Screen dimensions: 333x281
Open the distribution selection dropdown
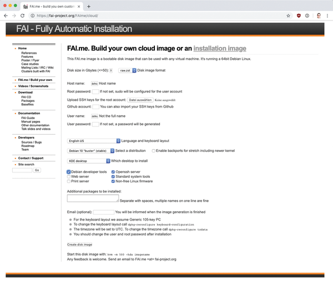pos(90,151)
